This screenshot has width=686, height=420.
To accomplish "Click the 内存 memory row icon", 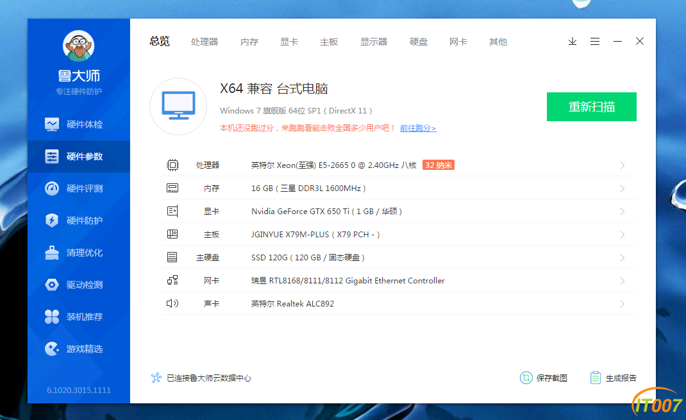I will [x=173, y=188].
